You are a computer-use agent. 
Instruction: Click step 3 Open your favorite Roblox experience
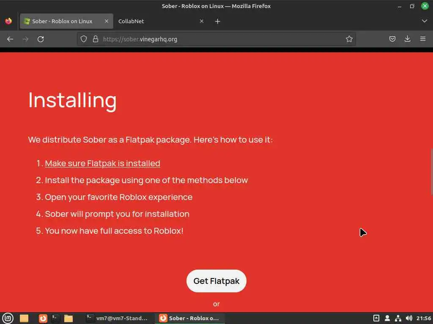(118, 197)
